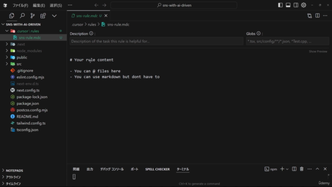Toggle the primary sidebar layout icon
332x187 pixels.
point(280,5)
